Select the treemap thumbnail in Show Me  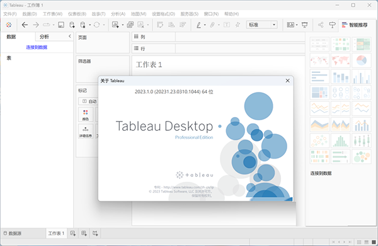(x=319, y=92)
